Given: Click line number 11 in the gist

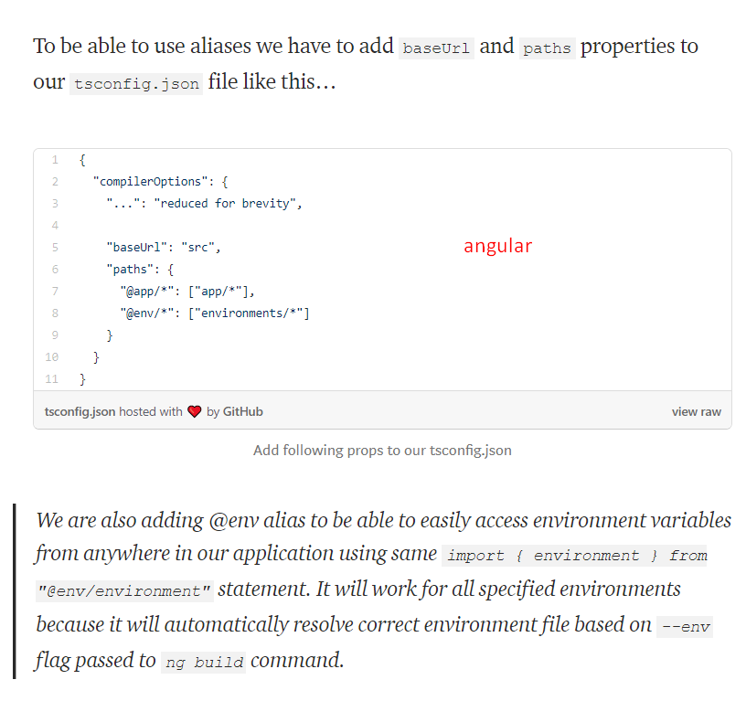Looking at the screenshot, I should pos(52,379).
